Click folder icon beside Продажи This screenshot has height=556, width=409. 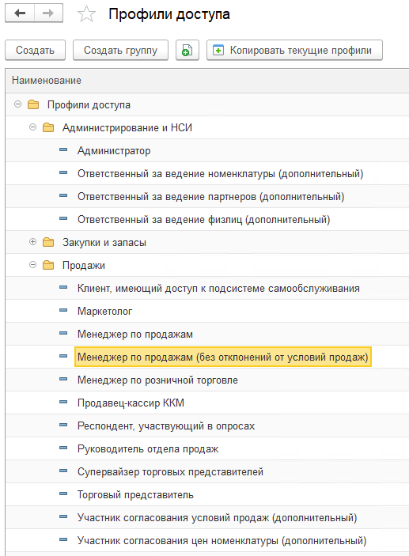pyautogui.click(x=48, y=265)
